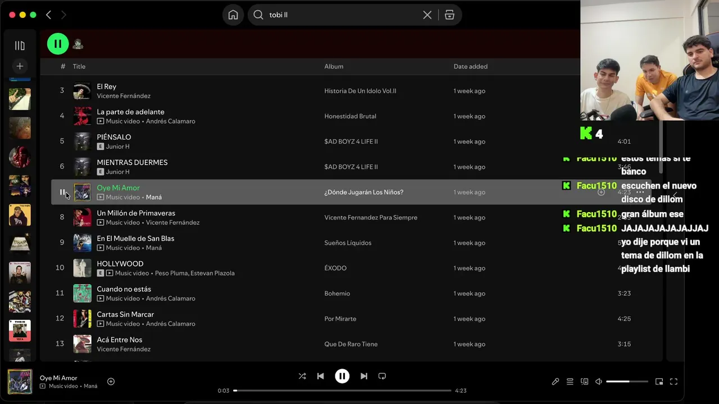Open the artist Vicente Fernández under El Rey
The width and height of the screenshot is (719, 404).
[x=124, y=96]
